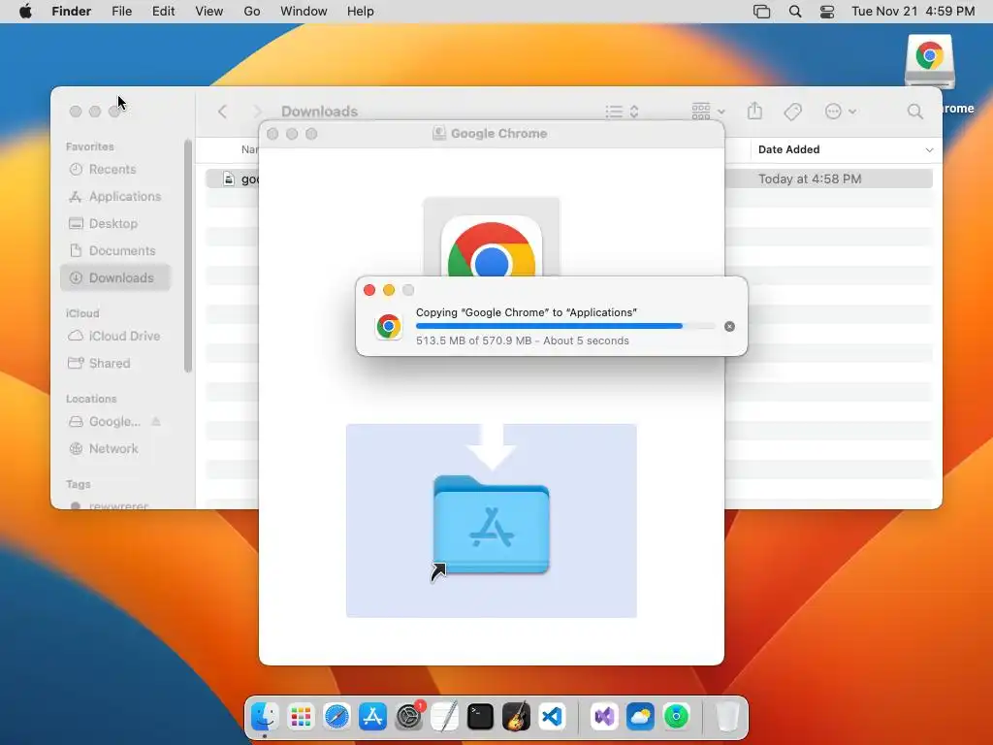The height and width of the screenshot is (745, 993).
Task: Click the copy progress bar
Action: pos(565,326)
